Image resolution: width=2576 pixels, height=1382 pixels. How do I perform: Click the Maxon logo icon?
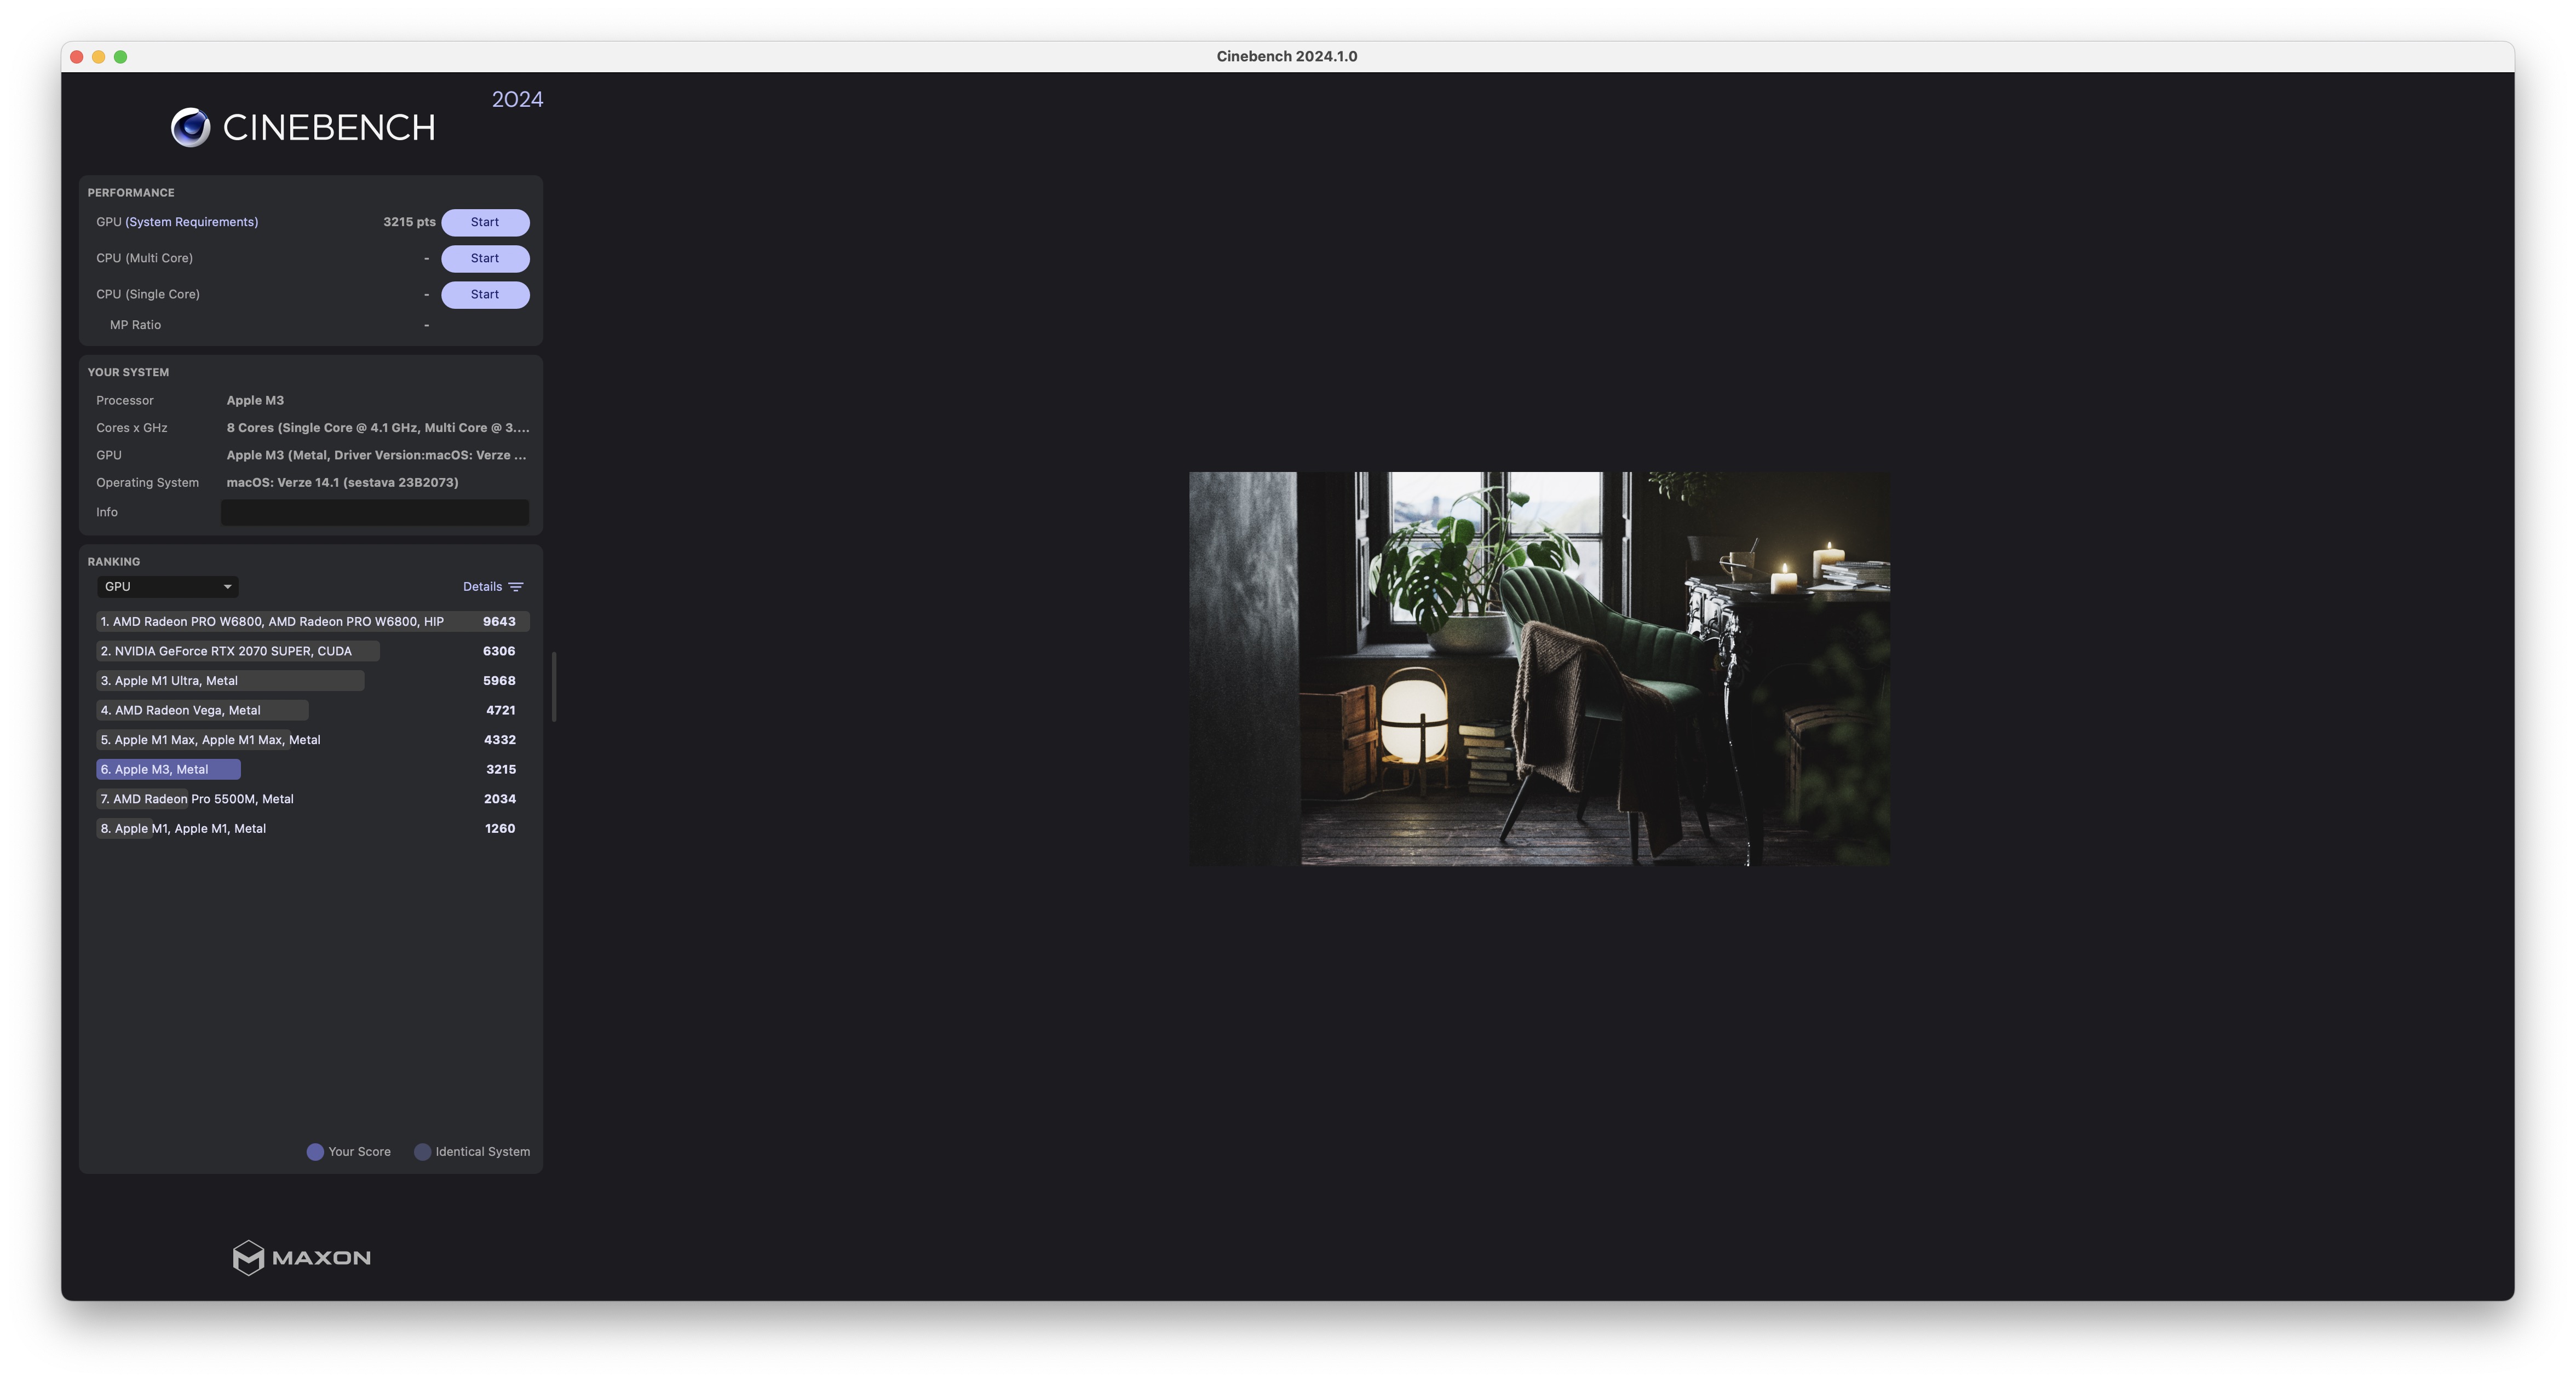coord(248,1257)
